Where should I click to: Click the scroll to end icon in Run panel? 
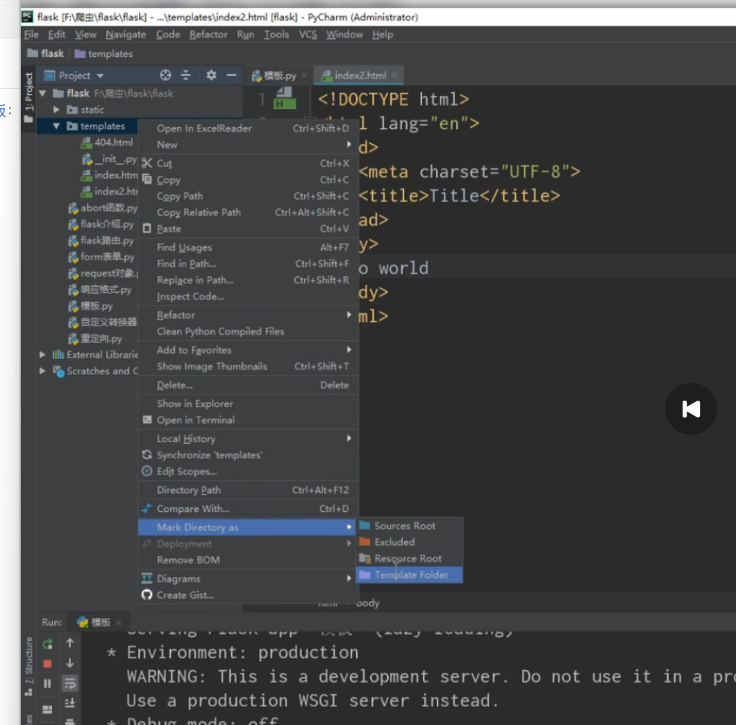69,703
